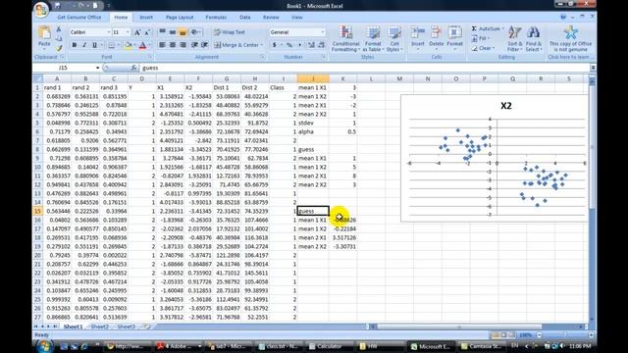Open the font size 11 dropdown

point(128,32)
